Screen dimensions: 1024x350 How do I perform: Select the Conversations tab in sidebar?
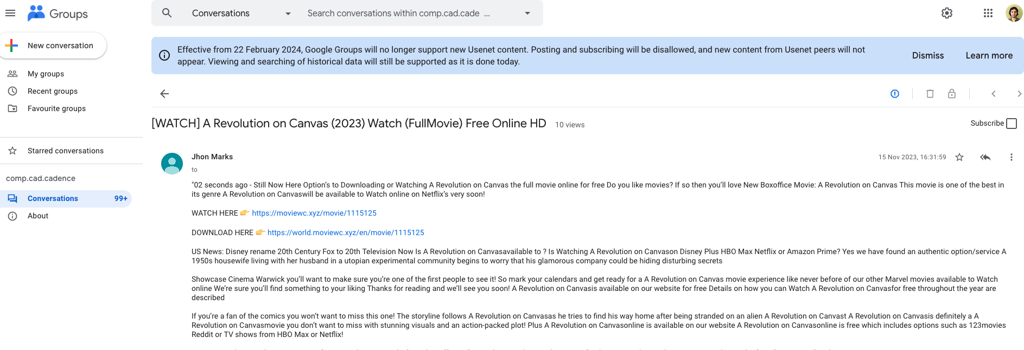(x=66, y=198)
